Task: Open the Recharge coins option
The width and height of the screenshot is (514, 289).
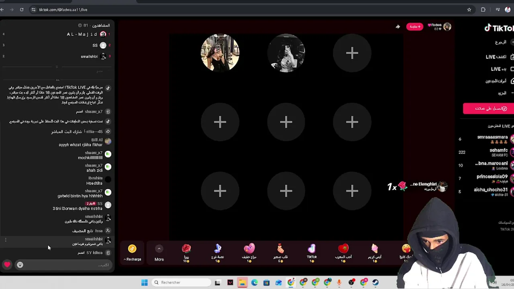Action: point(132,253)
